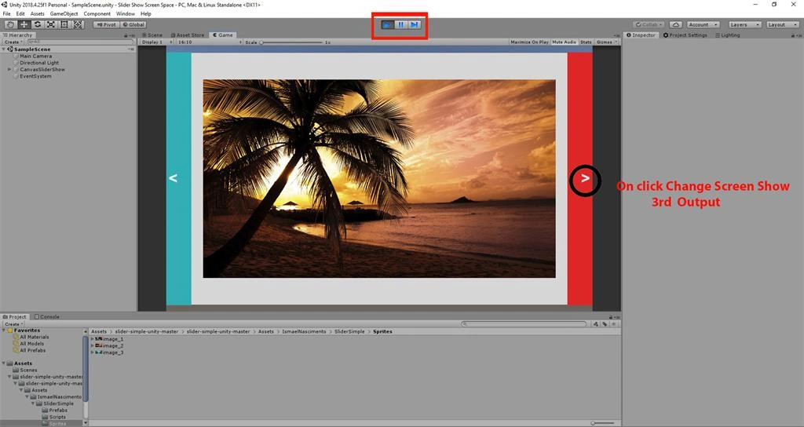Click the image_2 sprite thumbnail icon
804x427 pixels.
[x=99, y=345]
